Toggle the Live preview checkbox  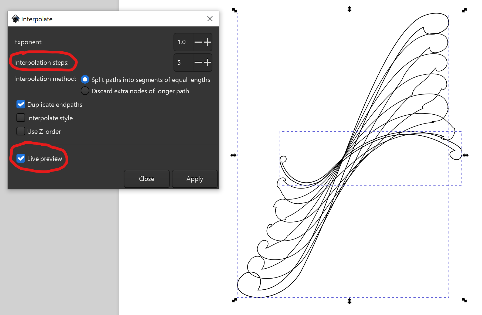[21, 158]
